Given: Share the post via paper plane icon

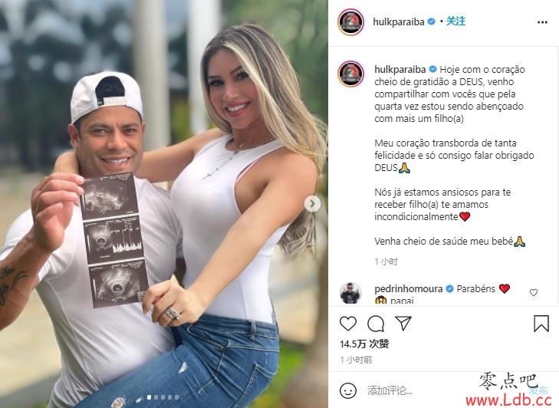Looking at the screenshot, I should point(403,323).
